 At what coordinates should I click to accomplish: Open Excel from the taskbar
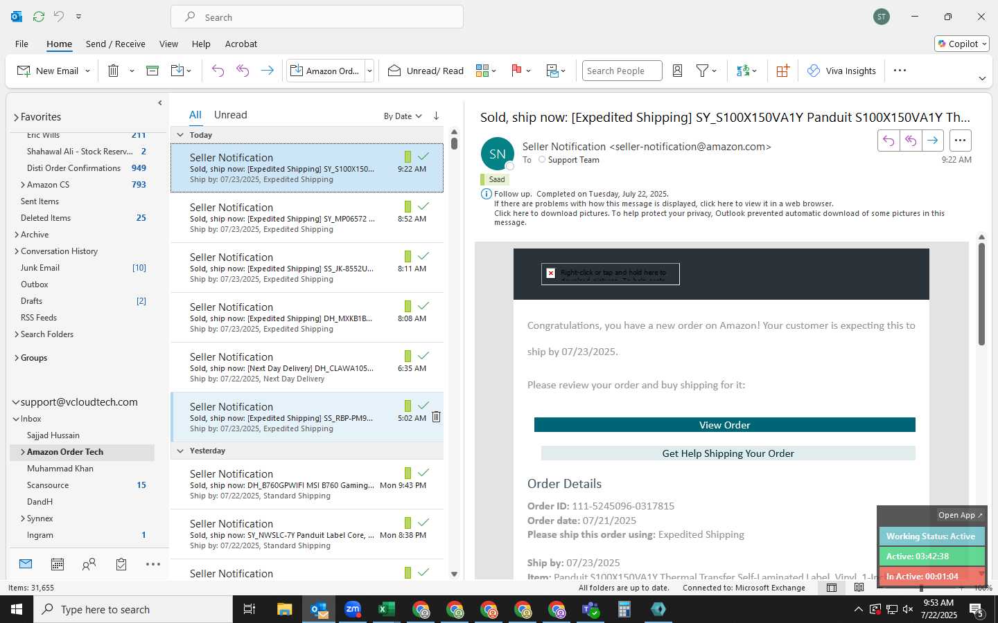click(386, 609)
